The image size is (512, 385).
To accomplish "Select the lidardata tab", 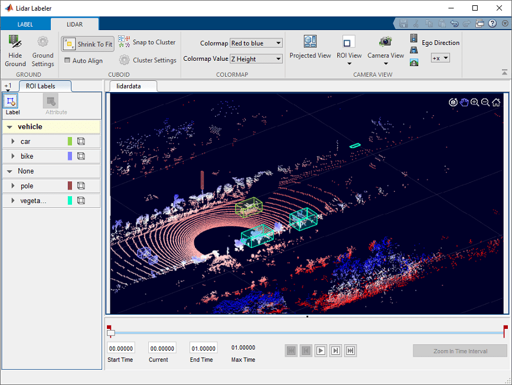I will (132, 85).
